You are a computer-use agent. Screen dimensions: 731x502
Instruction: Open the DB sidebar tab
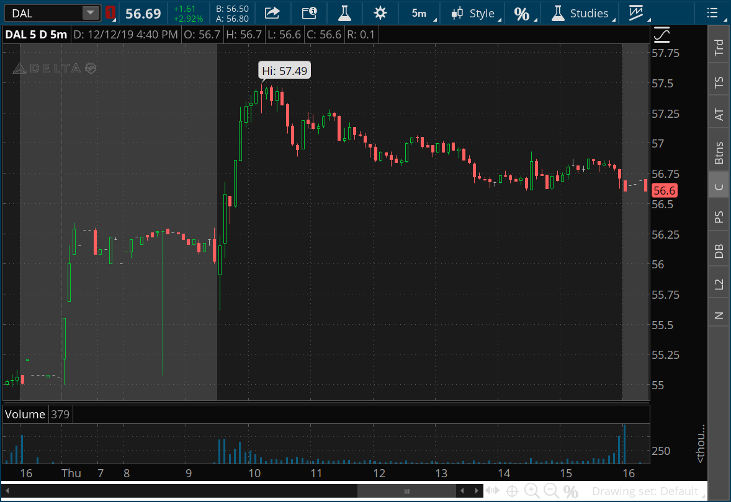coord(719,251)
